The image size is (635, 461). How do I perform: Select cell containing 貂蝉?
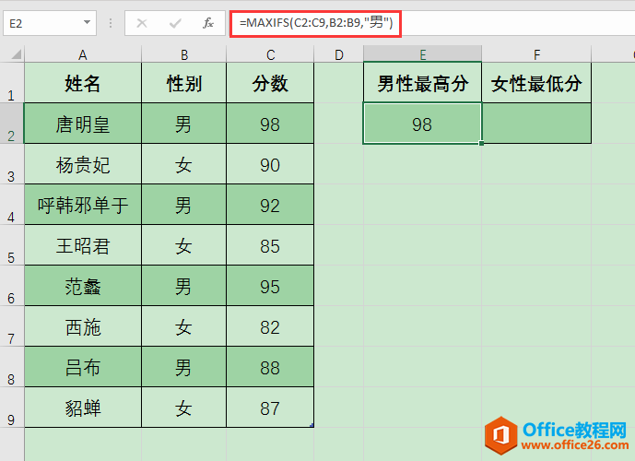click(83, 408)
